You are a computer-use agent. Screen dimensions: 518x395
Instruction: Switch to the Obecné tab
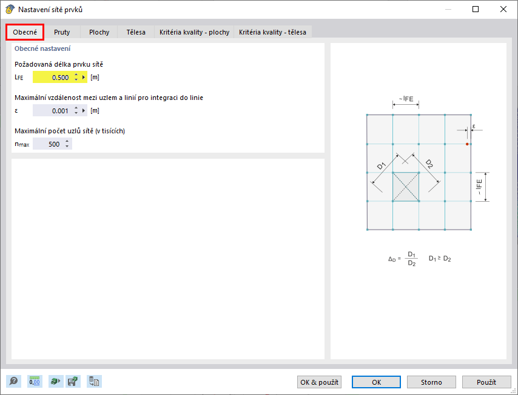pyautogui.click(x=25, y=32)
